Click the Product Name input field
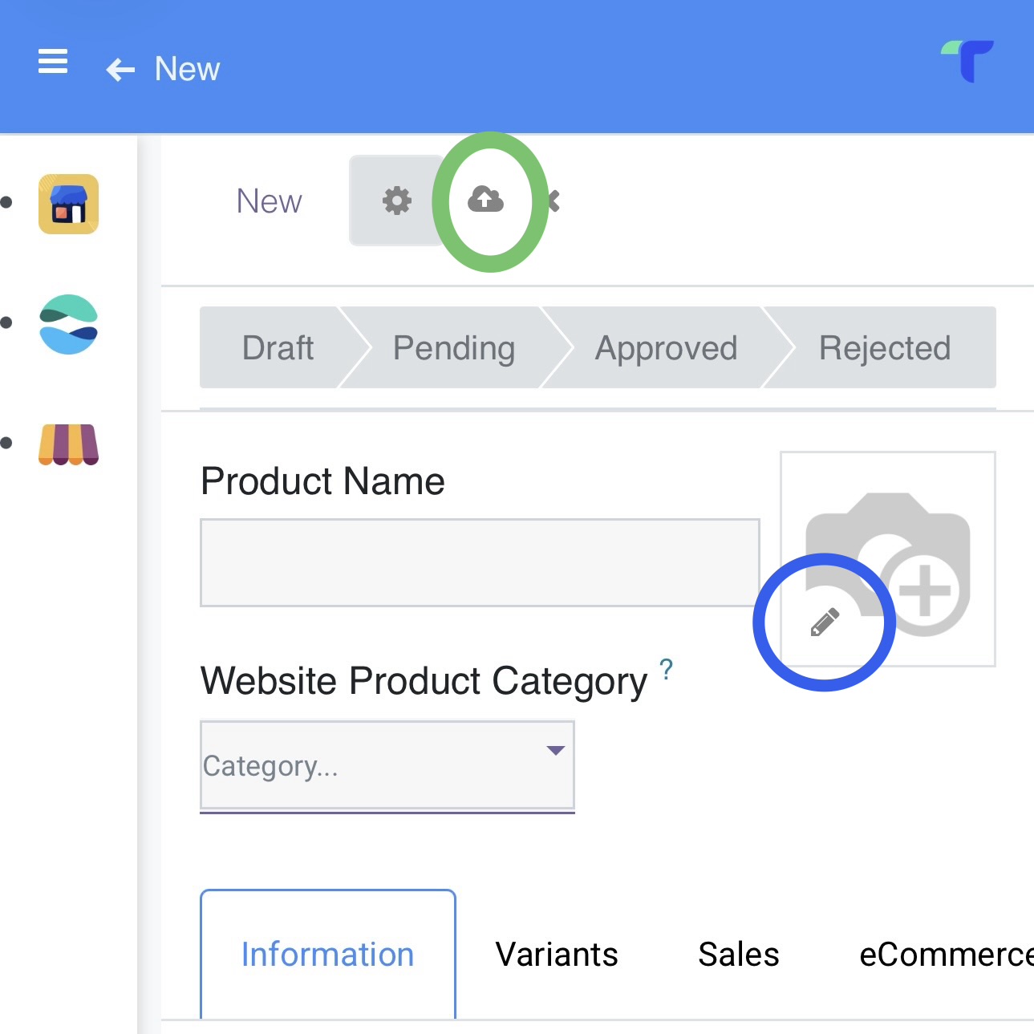Image resolution: width=1034 pixels, height=1034 pixels. pos(480,562)
